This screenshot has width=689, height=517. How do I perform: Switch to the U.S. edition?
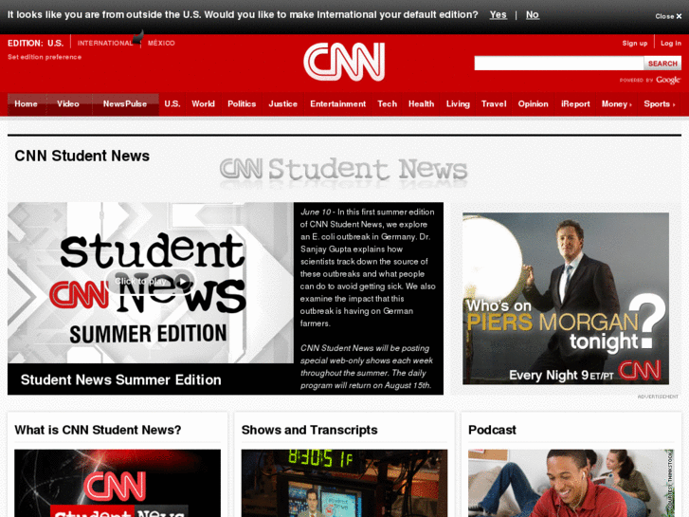55,43
